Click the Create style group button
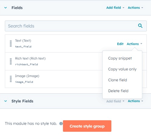 [87, 126]
